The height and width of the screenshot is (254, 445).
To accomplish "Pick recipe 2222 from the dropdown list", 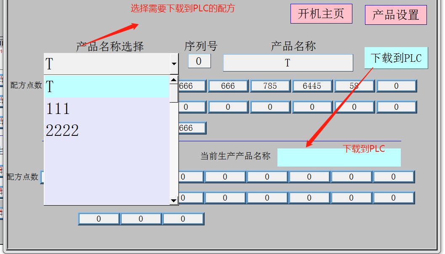I will tap(107, 131).
